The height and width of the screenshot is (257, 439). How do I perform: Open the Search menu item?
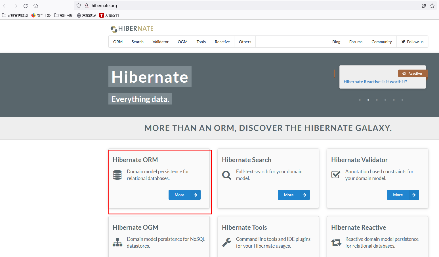point(138,42)
